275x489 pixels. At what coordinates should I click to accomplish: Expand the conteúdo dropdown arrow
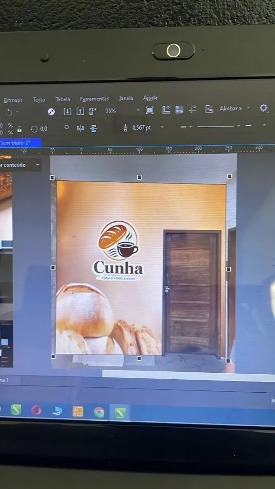pyautogui.click(x=37, y=165)
